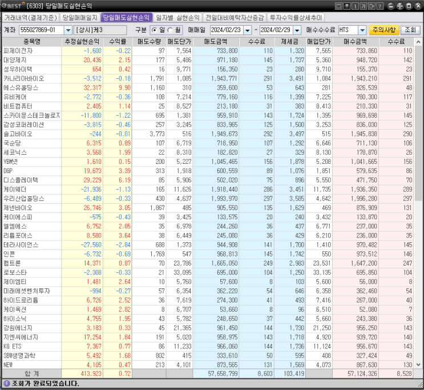The height and width of the screenshot is (390, 424).
Task: Open the start date 2024/02/23 calendar dropdown
Action: (x=248, y=30)
